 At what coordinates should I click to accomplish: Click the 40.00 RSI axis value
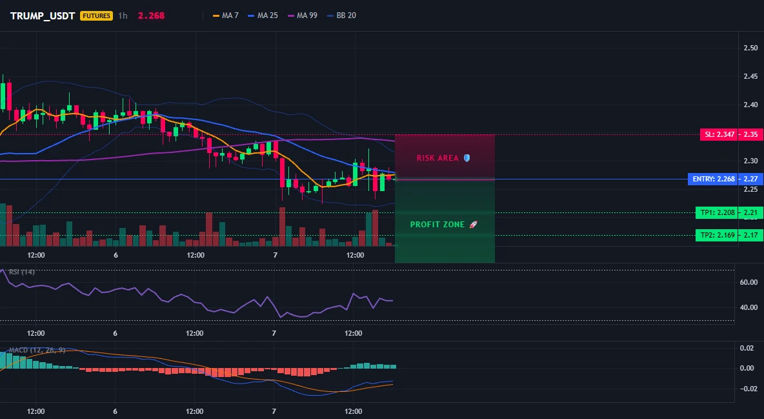749,307
